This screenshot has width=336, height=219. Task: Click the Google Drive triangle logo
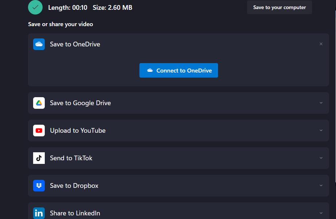(x=39, y=103)
